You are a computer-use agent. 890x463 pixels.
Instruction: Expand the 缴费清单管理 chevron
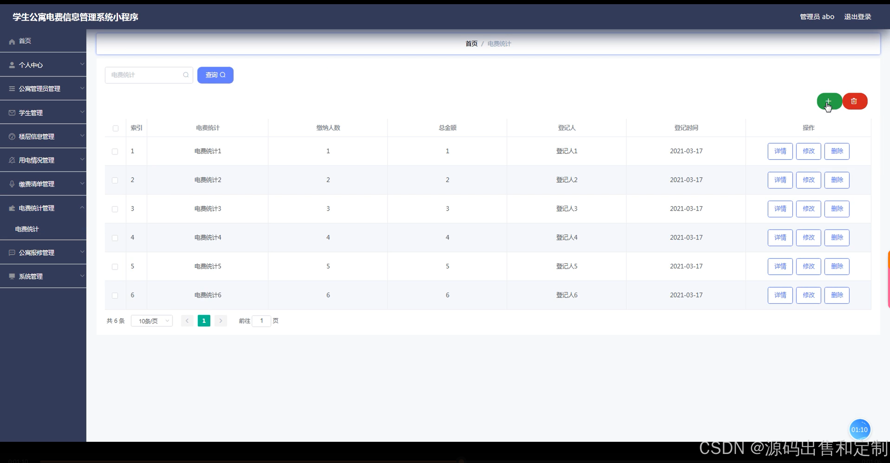pos(82,183)
